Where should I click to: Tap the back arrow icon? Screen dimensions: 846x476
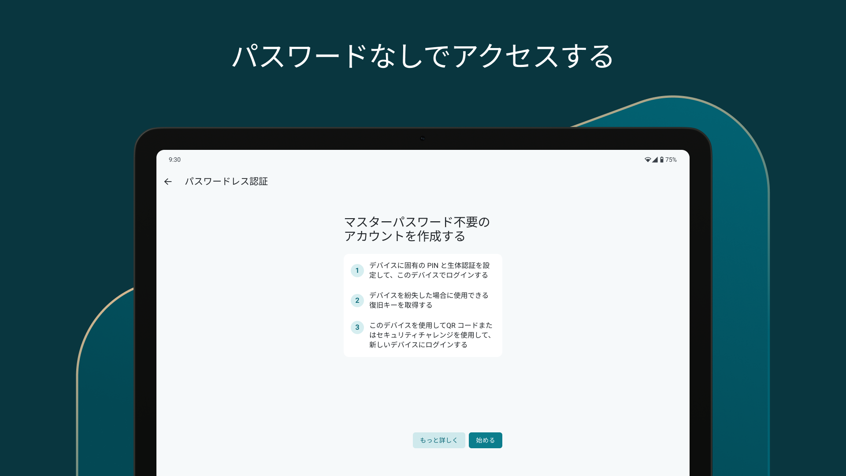168,182
